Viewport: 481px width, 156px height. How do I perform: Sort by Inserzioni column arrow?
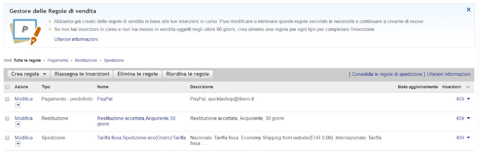(468, 87)
